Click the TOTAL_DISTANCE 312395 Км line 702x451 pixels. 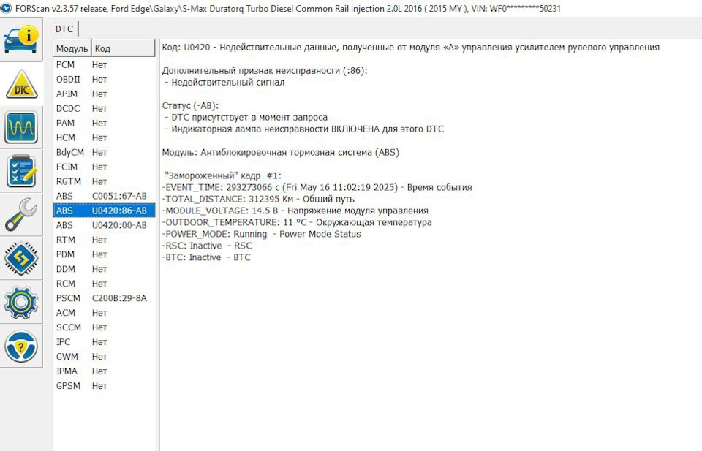(258, 199)
